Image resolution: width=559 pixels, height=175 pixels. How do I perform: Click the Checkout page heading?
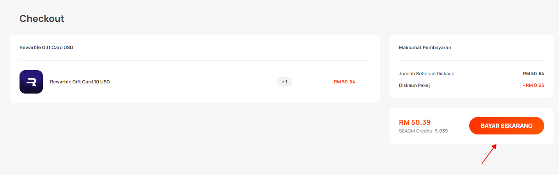pos(42,18)
